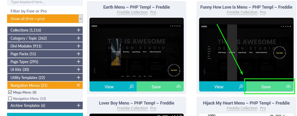Screen dimensions: 297x116
Task: Close Navigation Menus filter with X icon
Action: (x=79, y=85)
